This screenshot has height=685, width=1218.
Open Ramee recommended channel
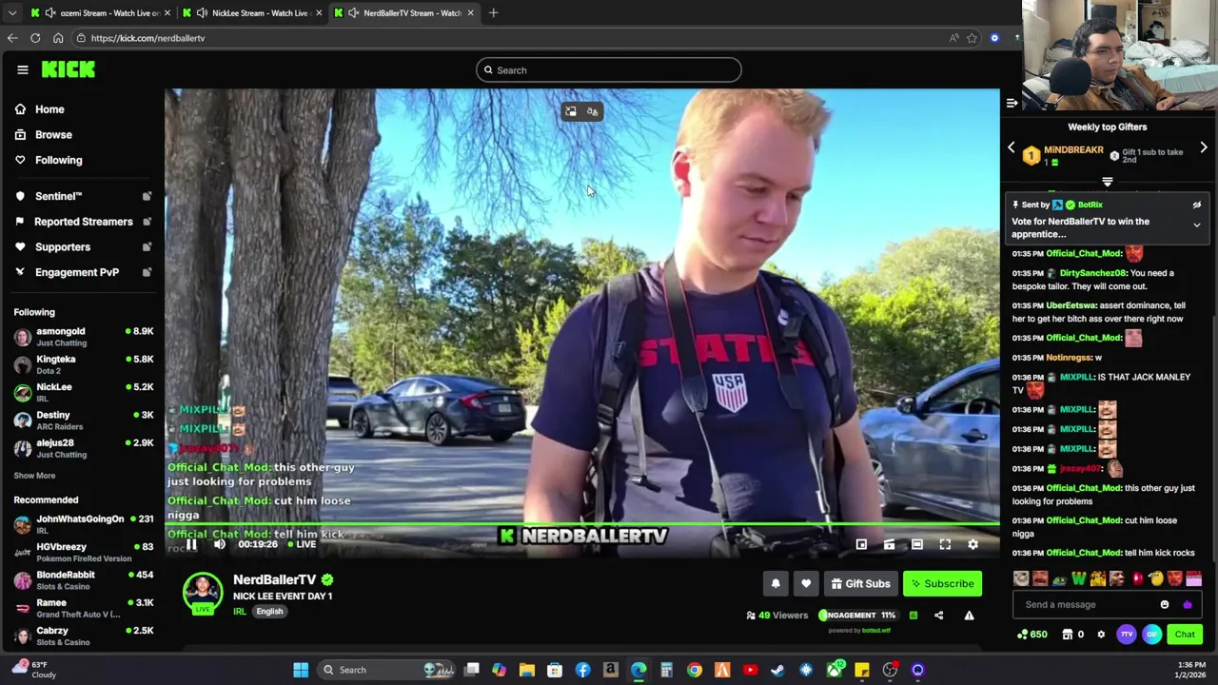click(84, 608)
